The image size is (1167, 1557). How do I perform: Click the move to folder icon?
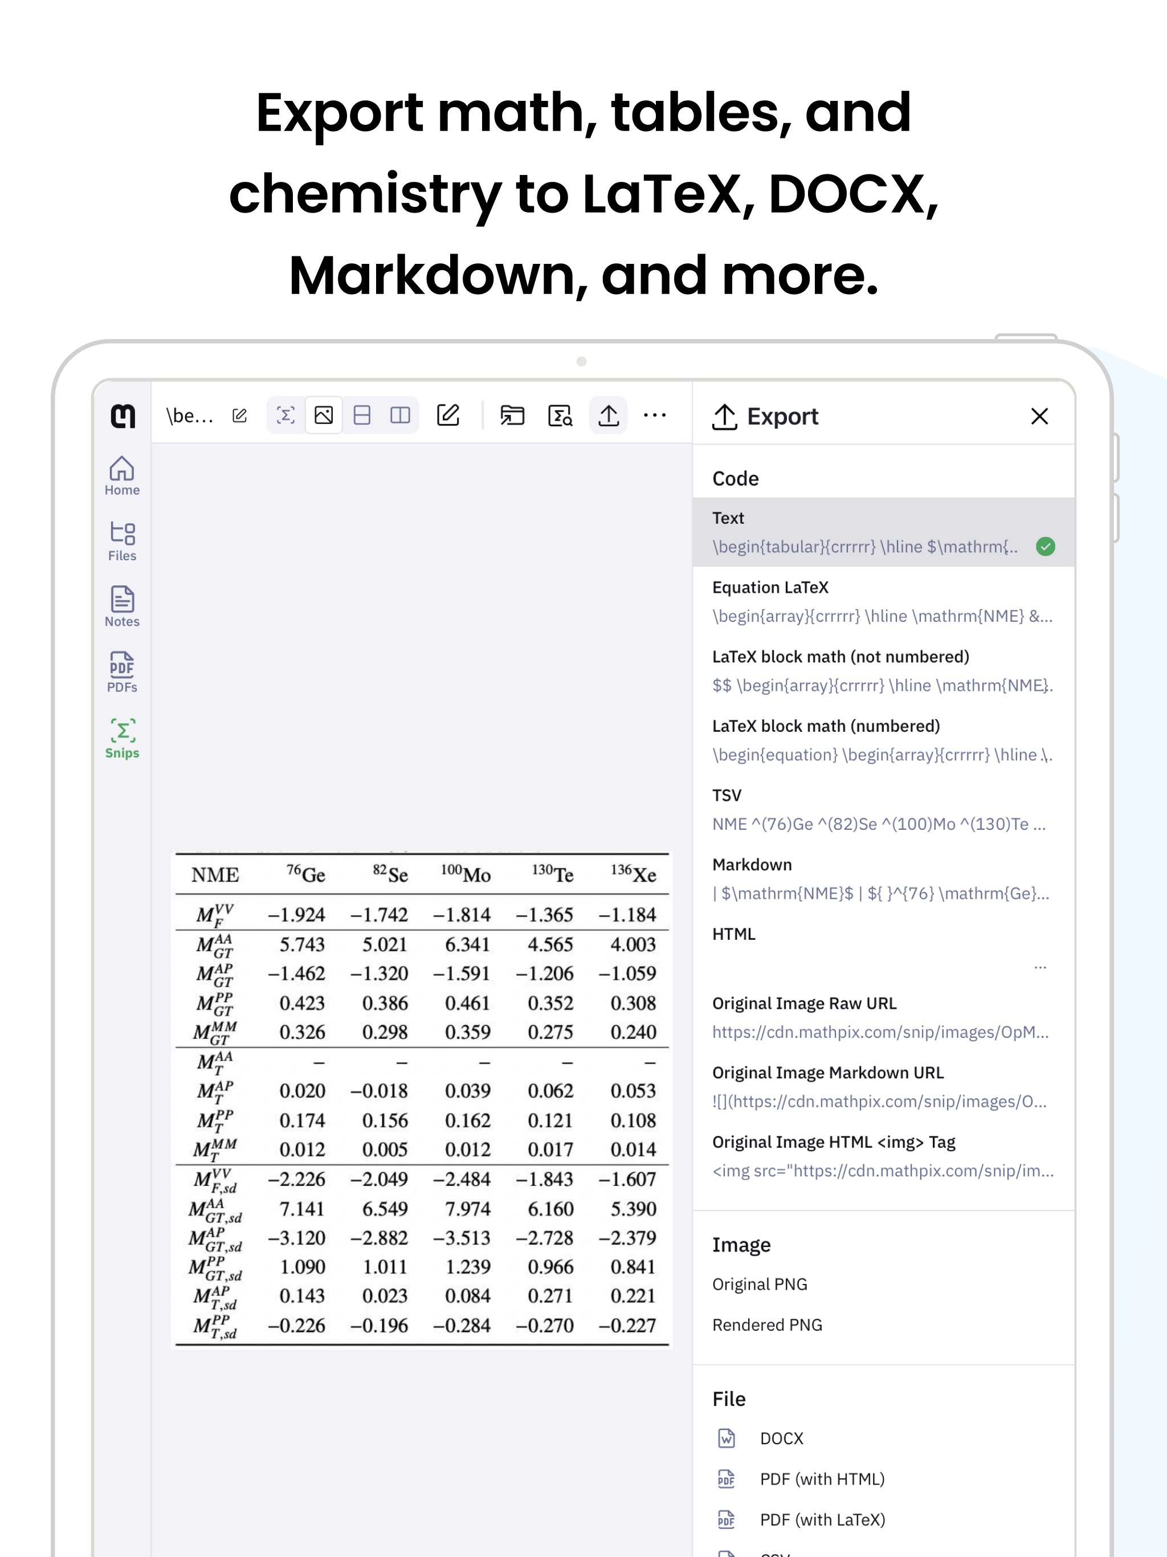512,416
